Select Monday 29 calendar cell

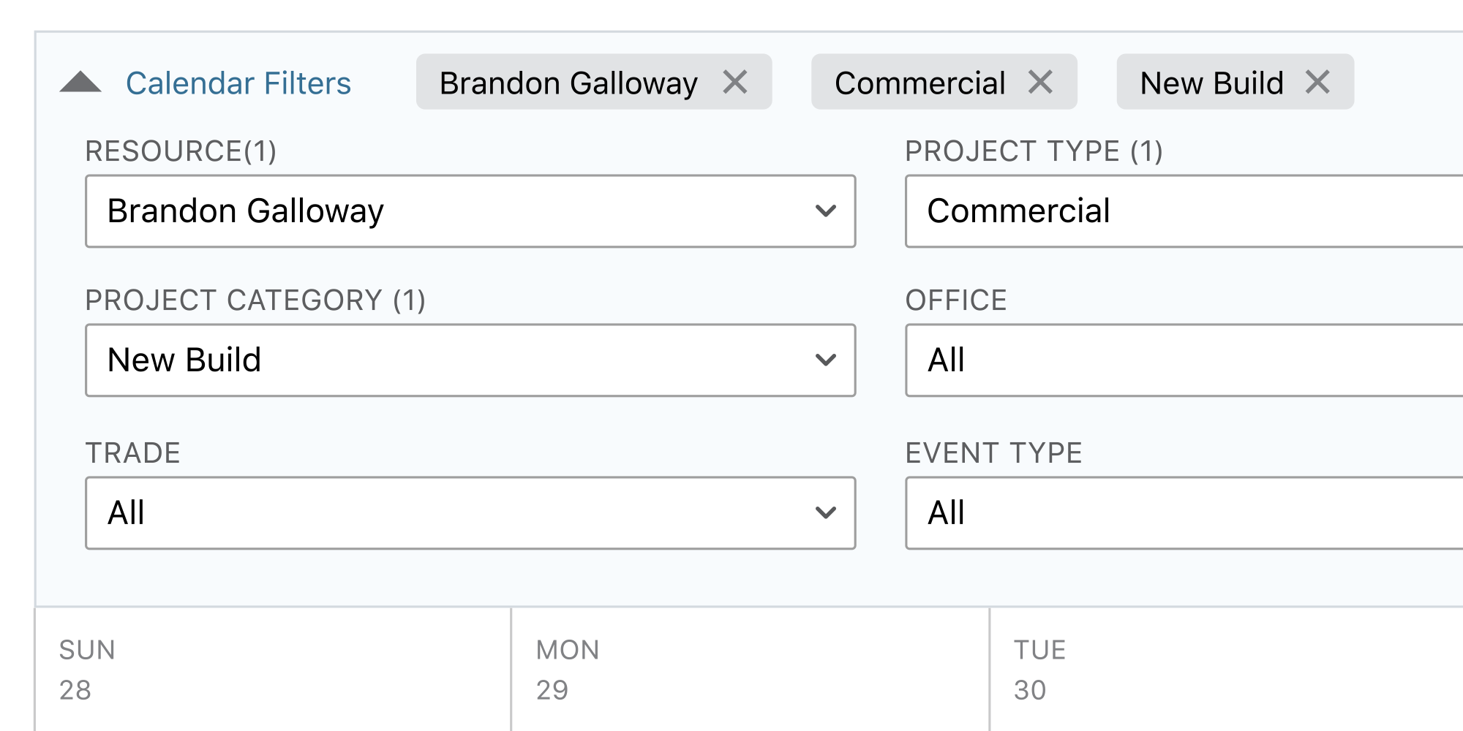(x=750, y=669)
